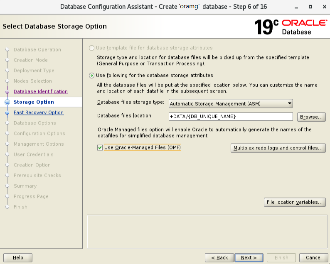
Task: Click the Help button
Action: pyautogui.click(x=18, y=258)
